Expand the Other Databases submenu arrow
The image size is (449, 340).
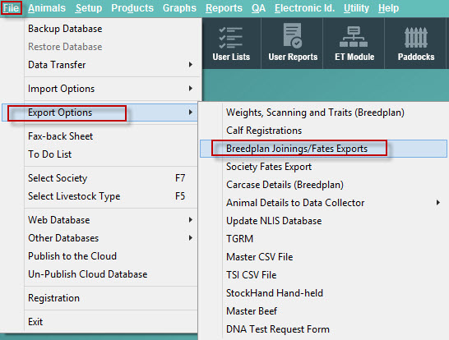pos(191,238)
